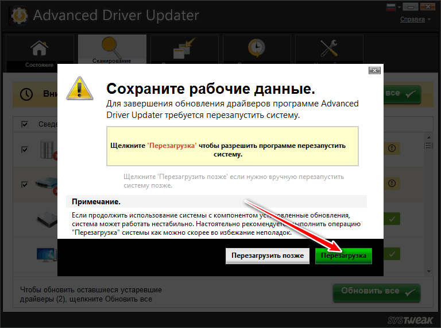Click the 'Примечание.' heading text
The height and width of the screenshot is (328, 441).
(96, 202)
